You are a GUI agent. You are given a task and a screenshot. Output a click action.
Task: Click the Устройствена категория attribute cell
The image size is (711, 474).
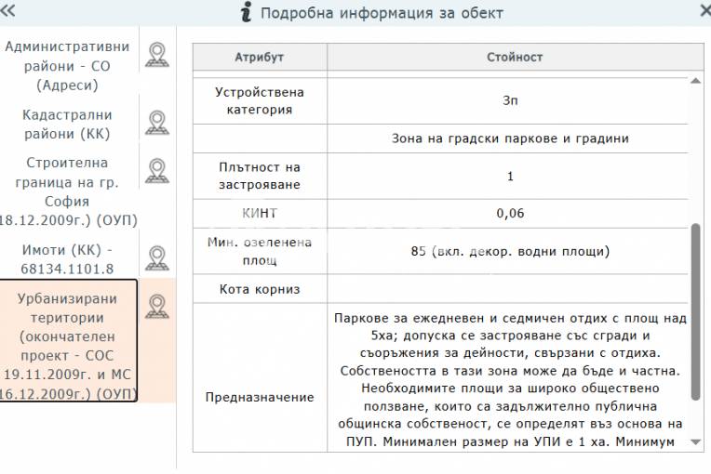click(x=260, y=101)
